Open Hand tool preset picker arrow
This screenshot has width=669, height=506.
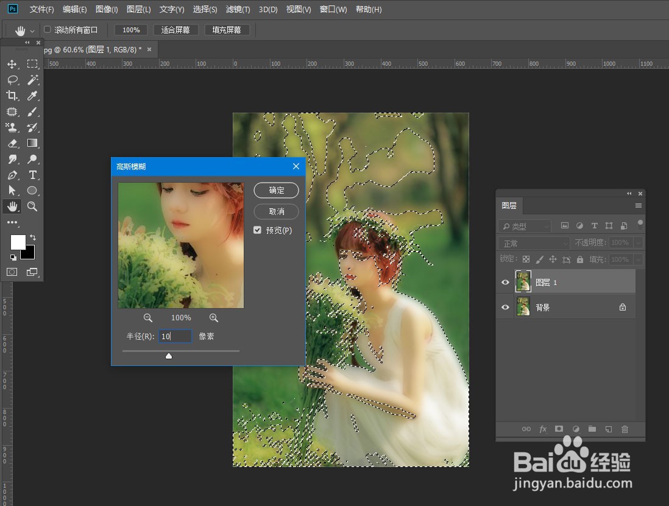32,31
